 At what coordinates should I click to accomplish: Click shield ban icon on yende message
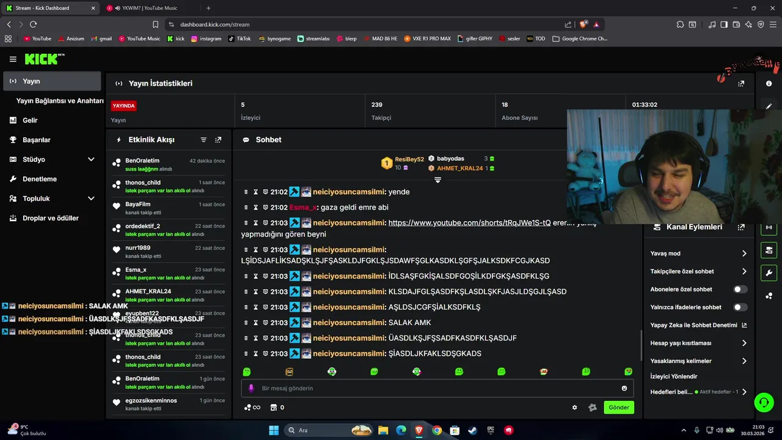pyautogui.click(x=266, y=192)
